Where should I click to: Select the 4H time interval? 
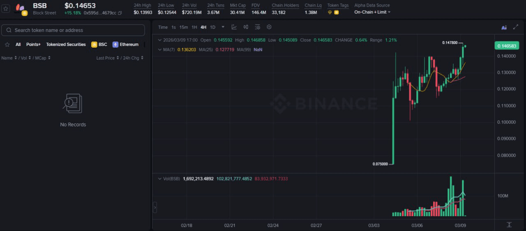coord(203,27)
